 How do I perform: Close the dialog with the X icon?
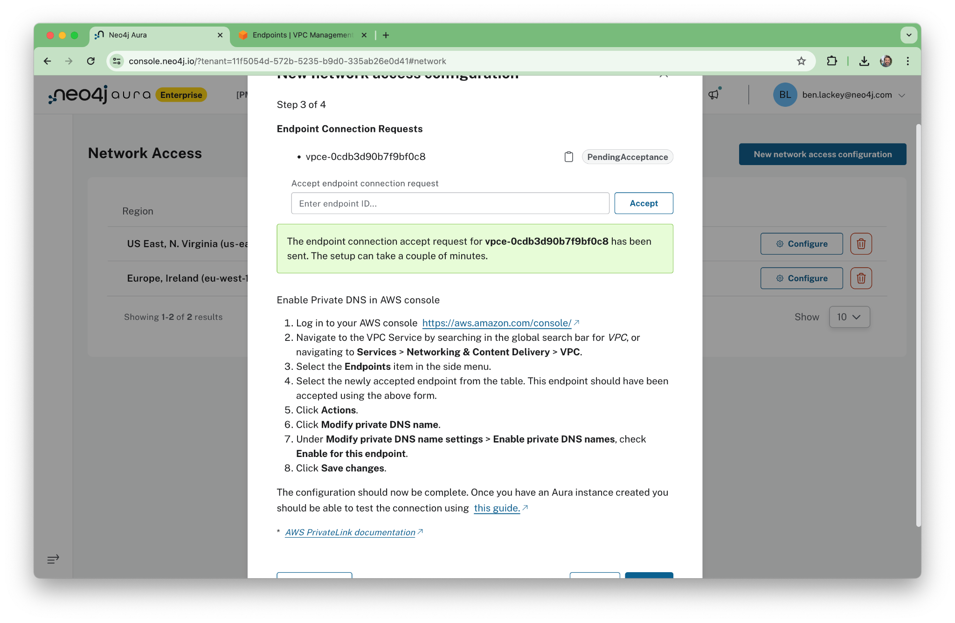coord(664,76)
